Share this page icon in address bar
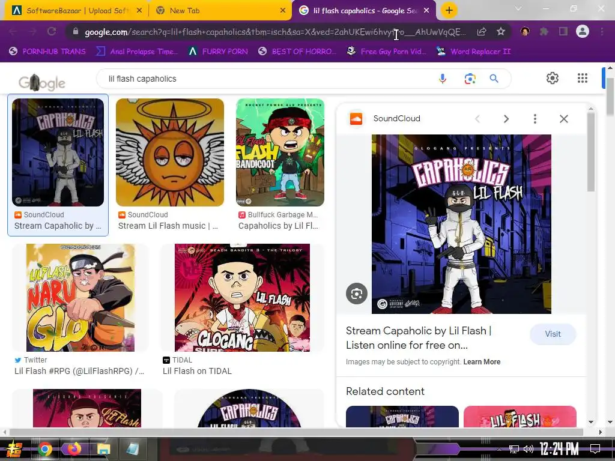Image resolution: width=615 pixels, height=461 pixels. (x=482, y=32)
